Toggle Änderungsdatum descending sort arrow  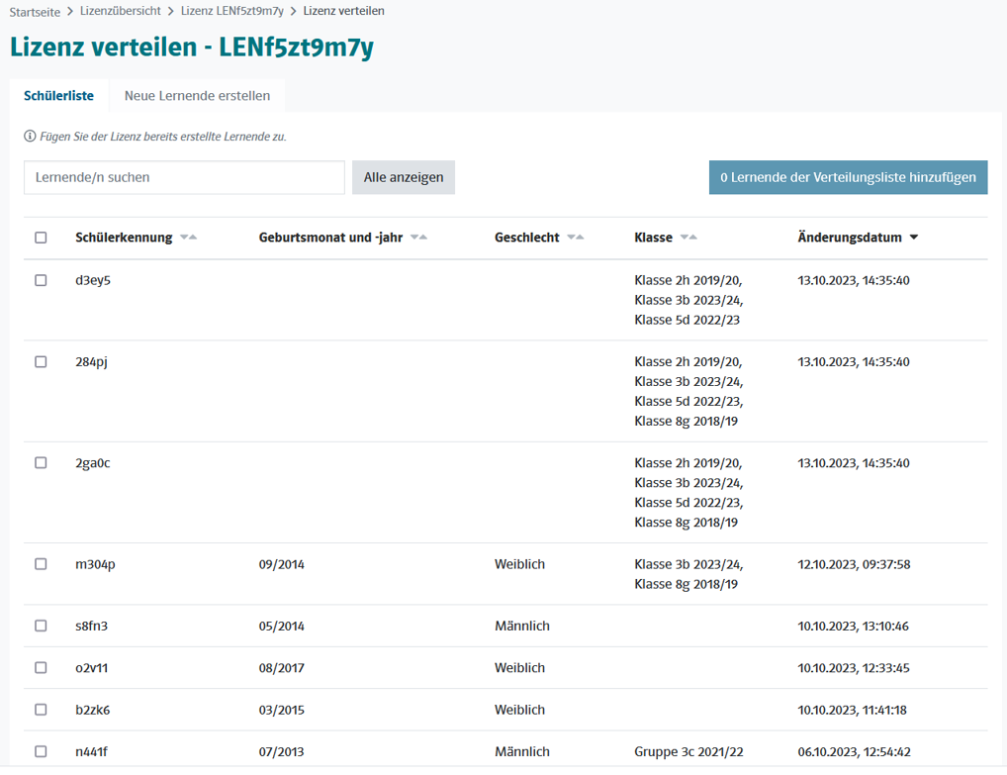click(913, 238)
